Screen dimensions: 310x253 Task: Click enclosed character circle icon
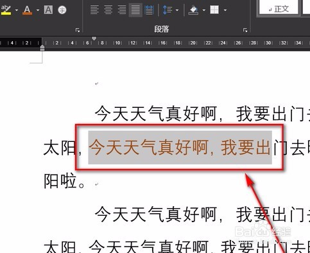pyautogui.click(x=62, y=10)
